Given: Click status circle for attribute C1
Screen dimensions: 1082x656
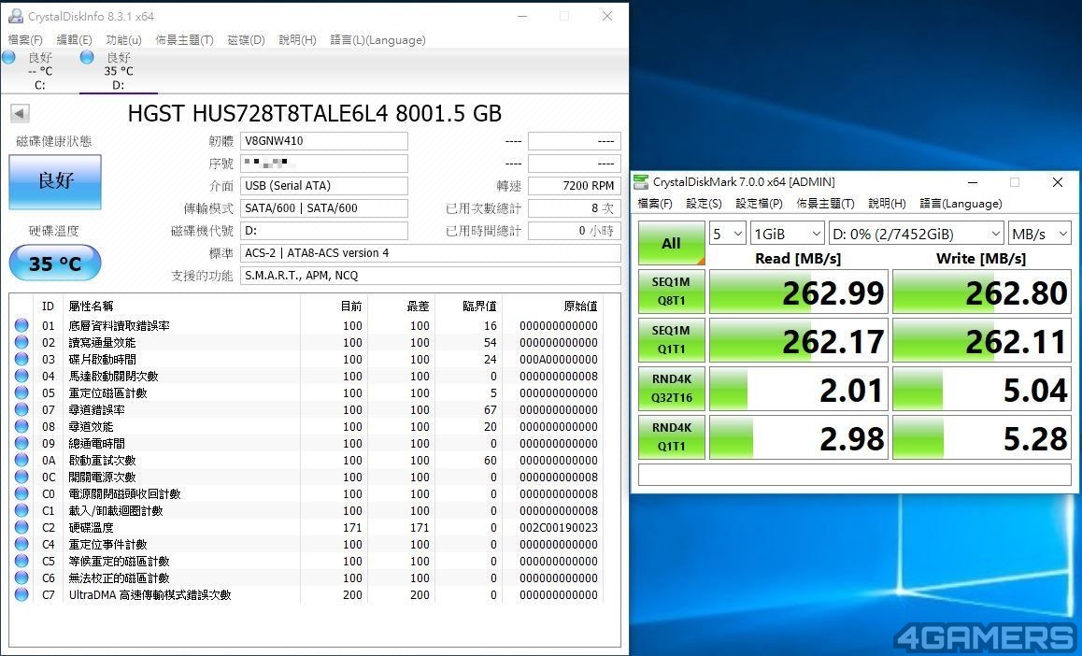Looking at the screenshot, I should tap(21, 510).
